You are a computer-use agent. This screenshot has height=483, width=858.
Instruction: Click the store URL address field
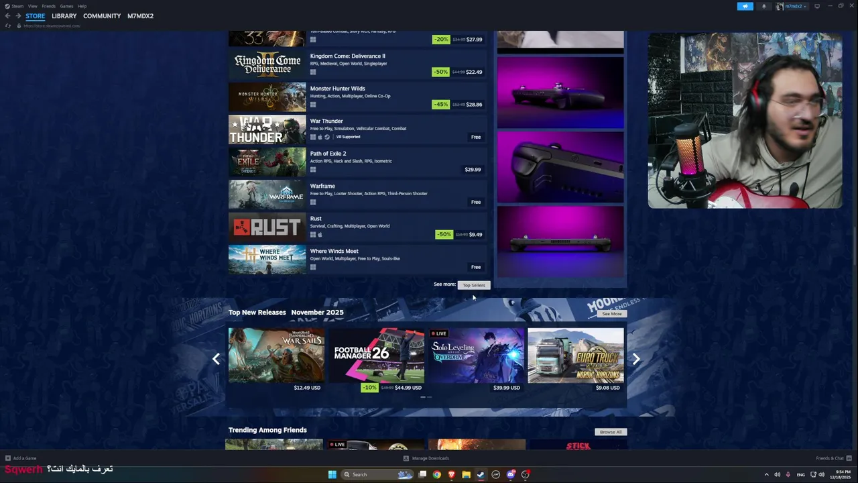pos(52,25)
